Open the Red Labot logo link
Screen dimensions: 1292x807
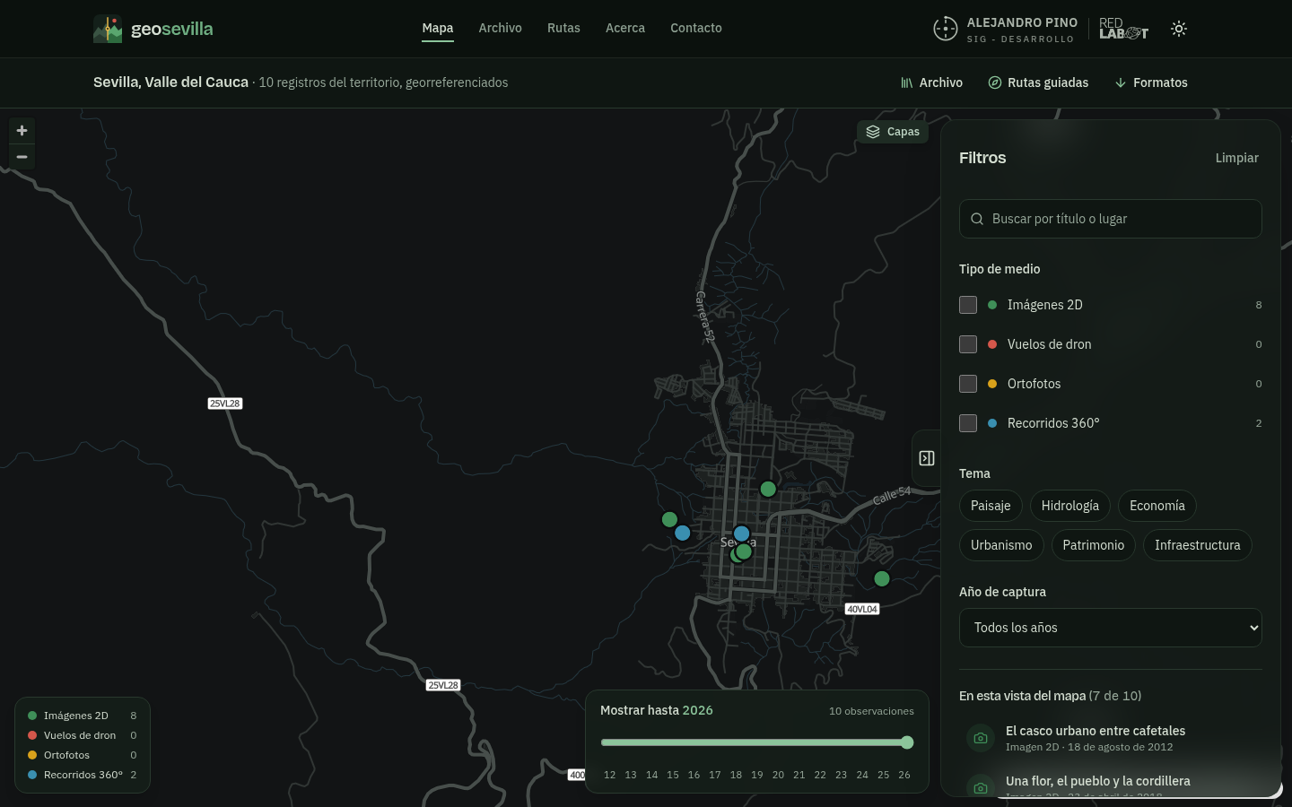[1123, 29]
